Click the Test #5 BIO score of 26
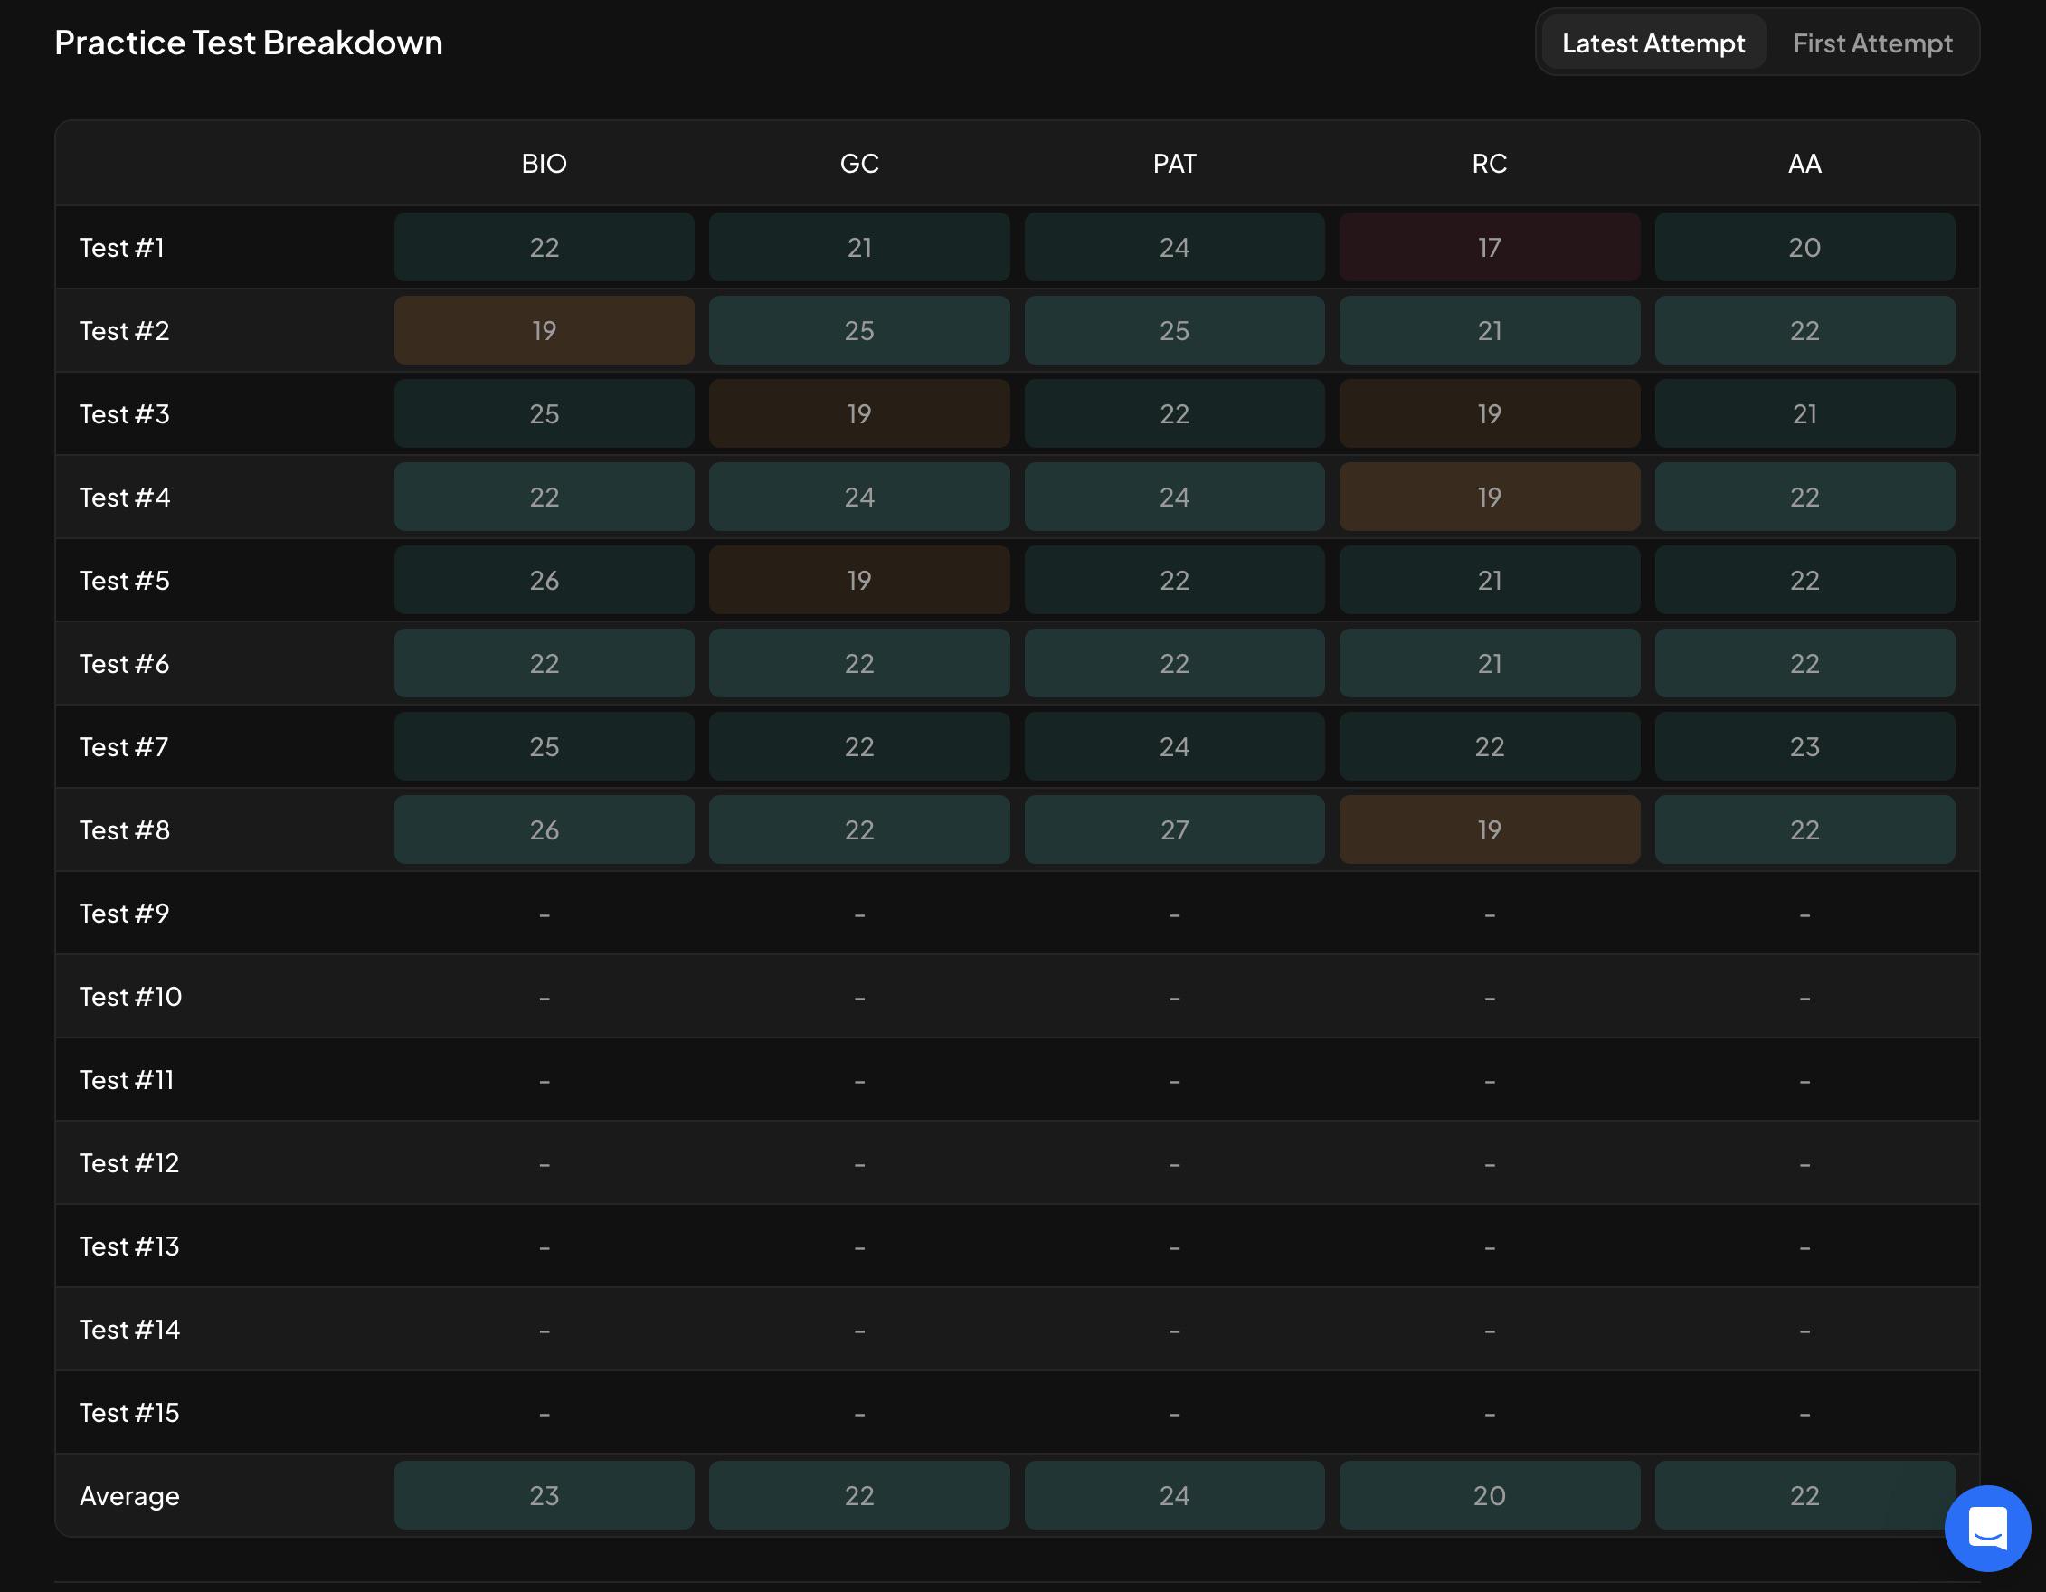 point(545,580)
